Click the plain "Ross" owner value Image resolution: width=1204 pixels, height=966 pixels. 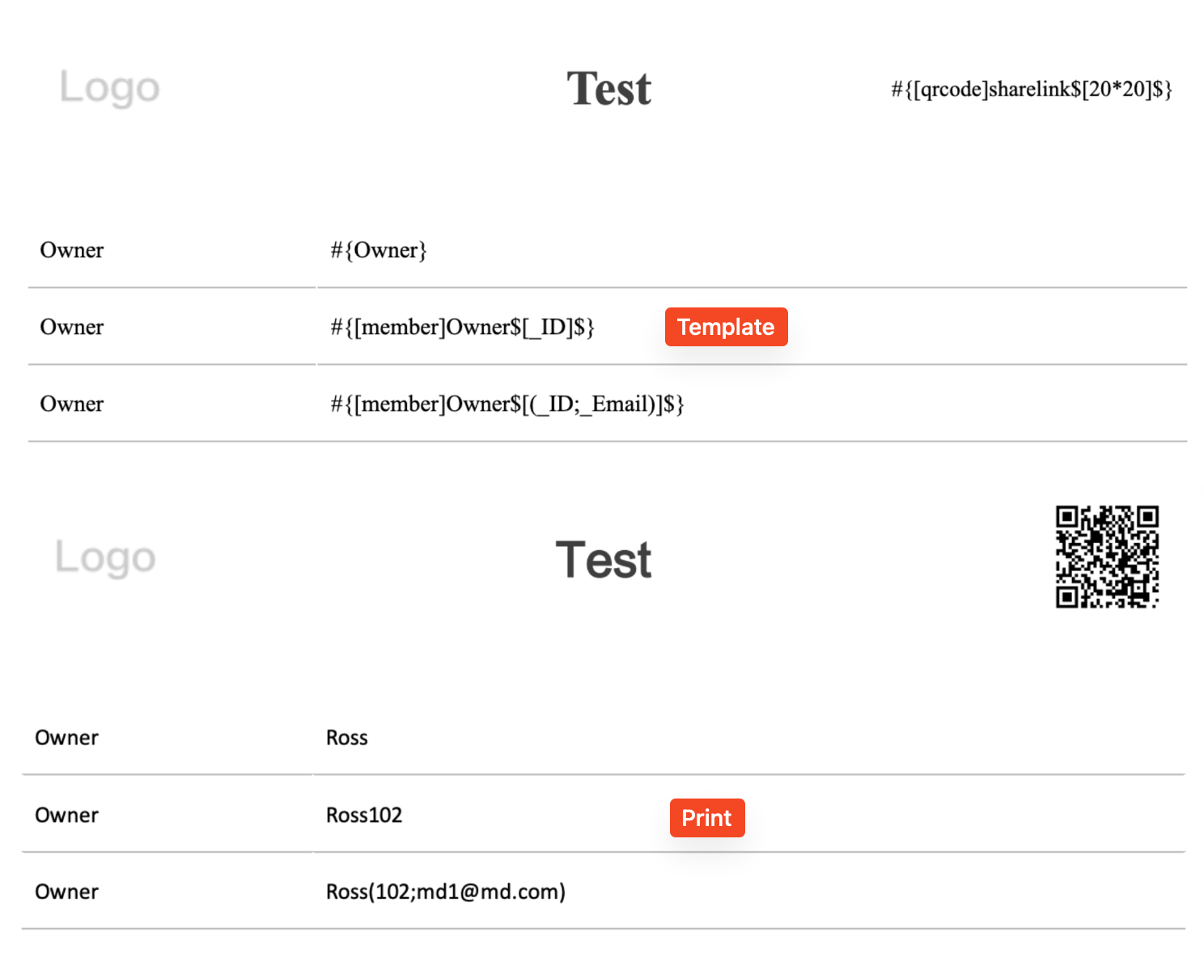pyautogui.click(x=346, y=738)
